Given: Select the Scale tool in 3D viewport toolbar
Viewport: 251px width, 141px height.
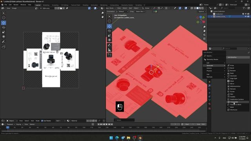Looking at the screenshot, I should [109, 35].
